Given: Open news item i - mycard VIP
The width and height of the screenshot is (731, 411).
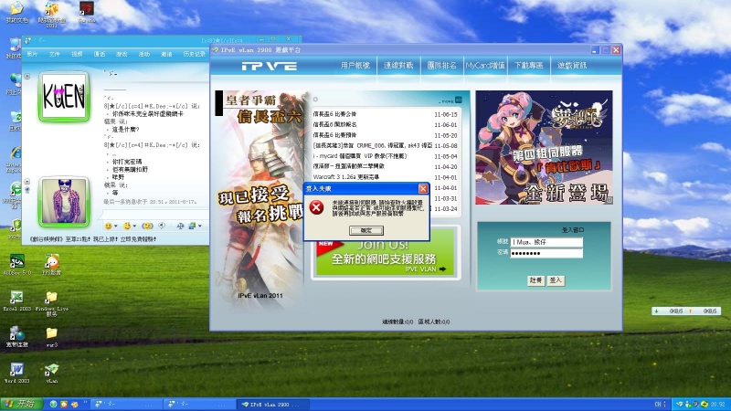Looking at the screenshot, I should click(x=360, y=156).
